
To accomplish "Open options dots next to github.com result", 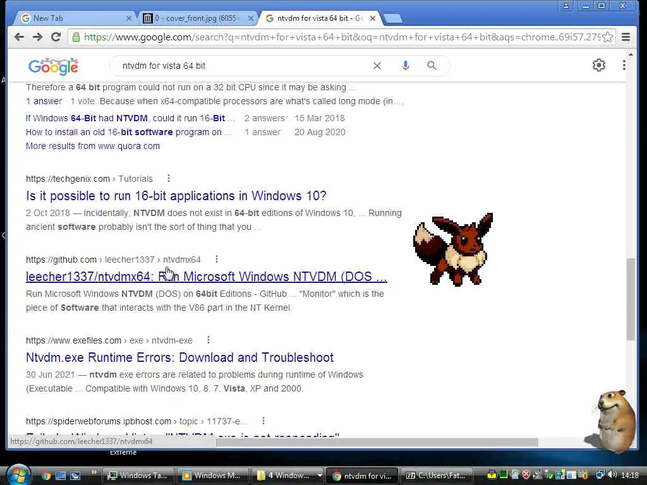I will (x=216, y=259).
